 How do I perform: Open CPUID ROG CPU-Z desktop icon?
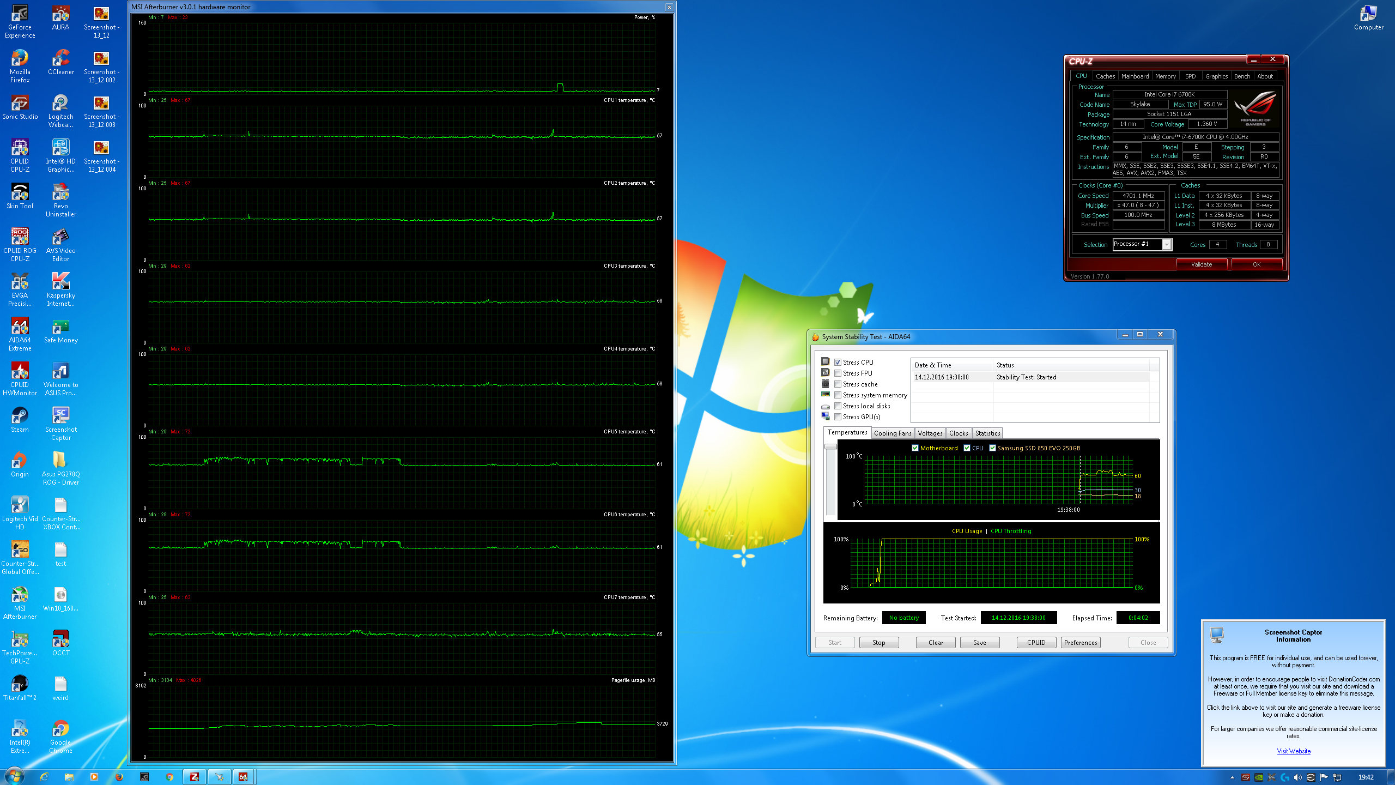pos(20,245)
